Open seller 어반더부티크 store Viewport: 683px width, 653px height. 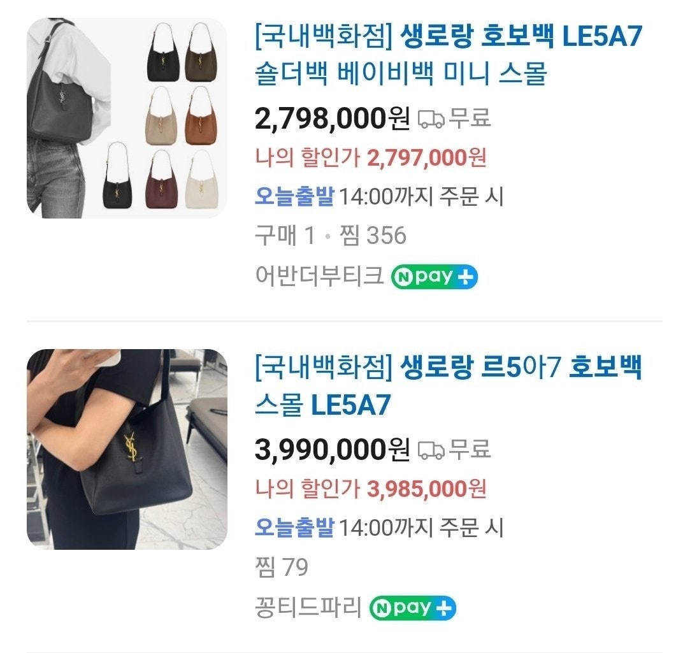pos(319,276)
